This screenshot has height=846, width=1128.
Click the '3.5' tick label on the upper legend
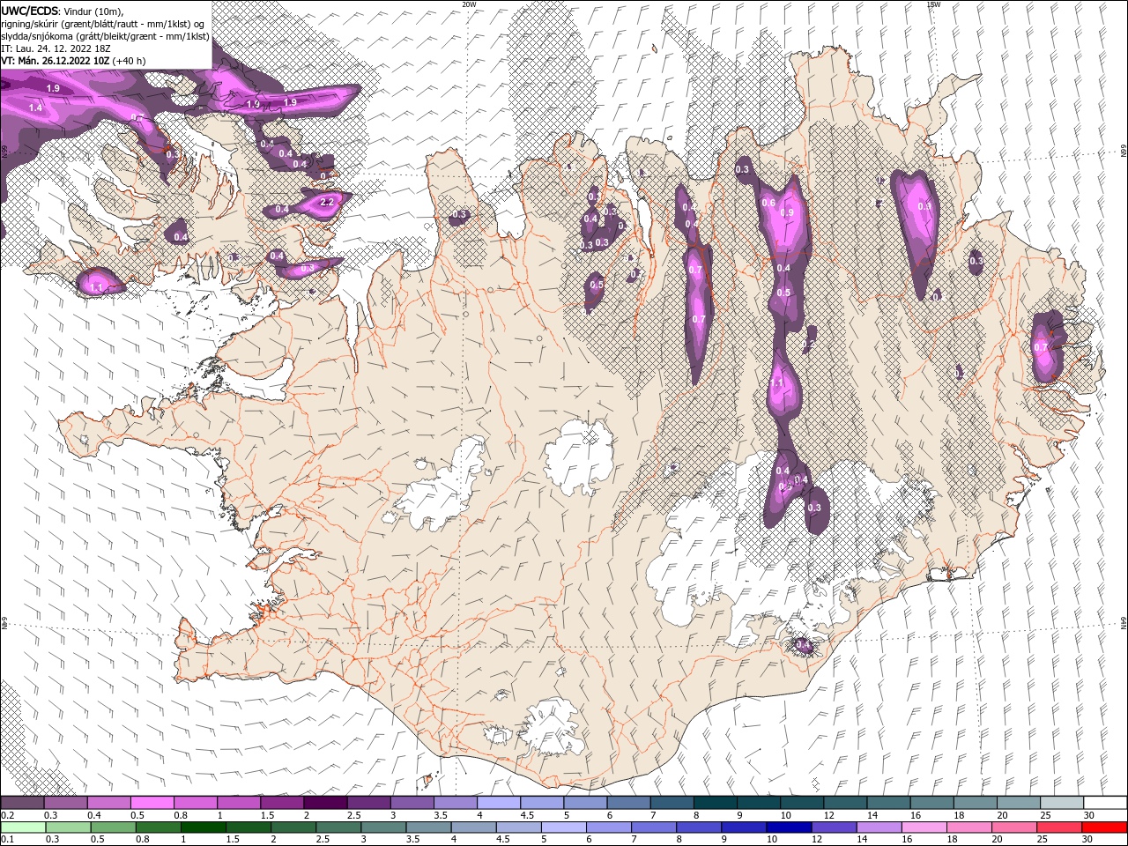pyautogui.click(x=439, y=815)
